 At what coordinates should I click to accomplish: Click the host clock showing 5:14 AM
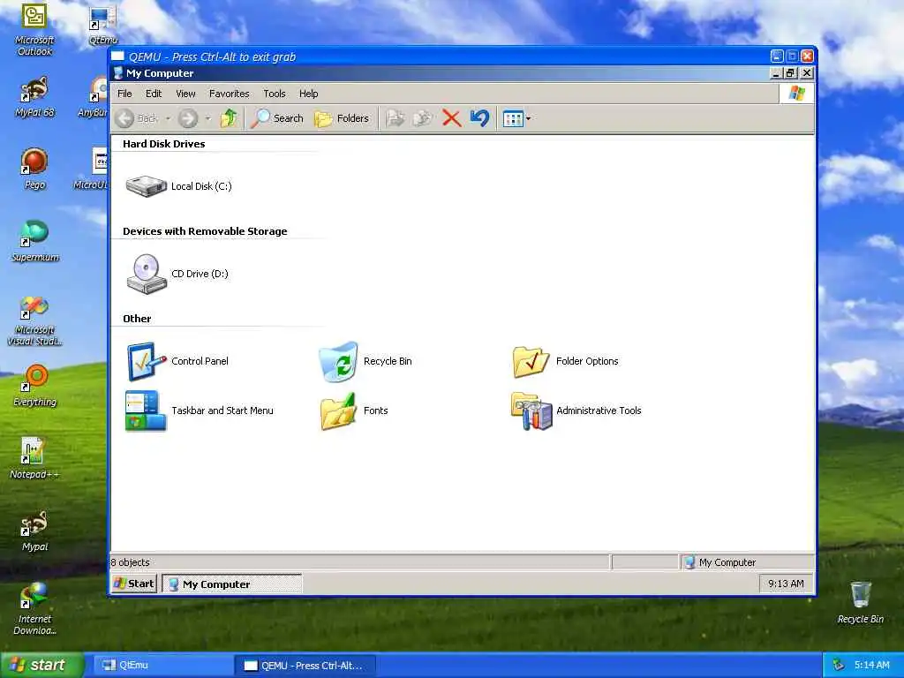click(871, 666)
